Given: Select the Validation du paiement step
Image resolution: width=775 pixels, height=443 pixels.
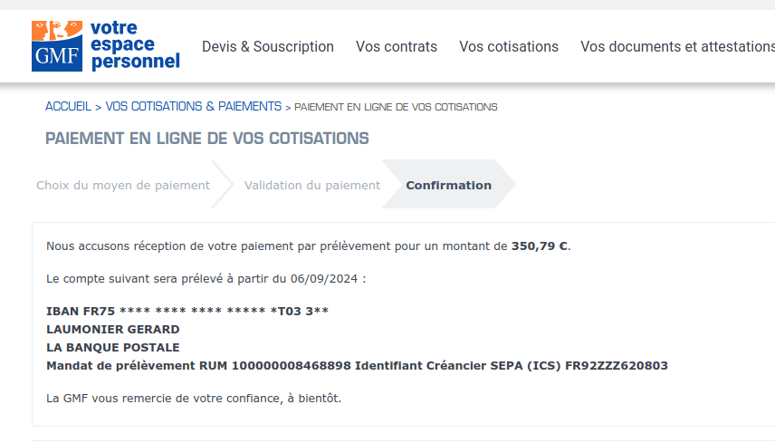Looking at the screenshot, I should pyautogui.click(x=312, y=185).
